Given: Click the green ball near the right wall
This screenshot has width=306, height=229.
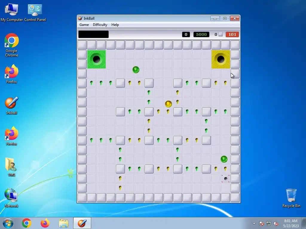Looking at the screenshot, I should click(x=224, y=159).
